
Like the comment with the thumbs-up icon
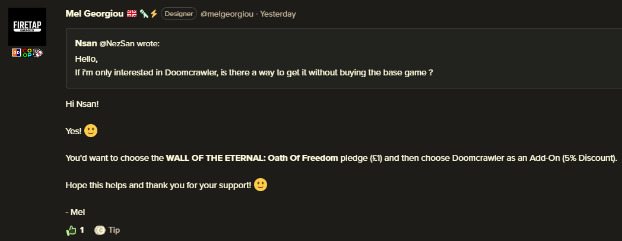(71, 230)
